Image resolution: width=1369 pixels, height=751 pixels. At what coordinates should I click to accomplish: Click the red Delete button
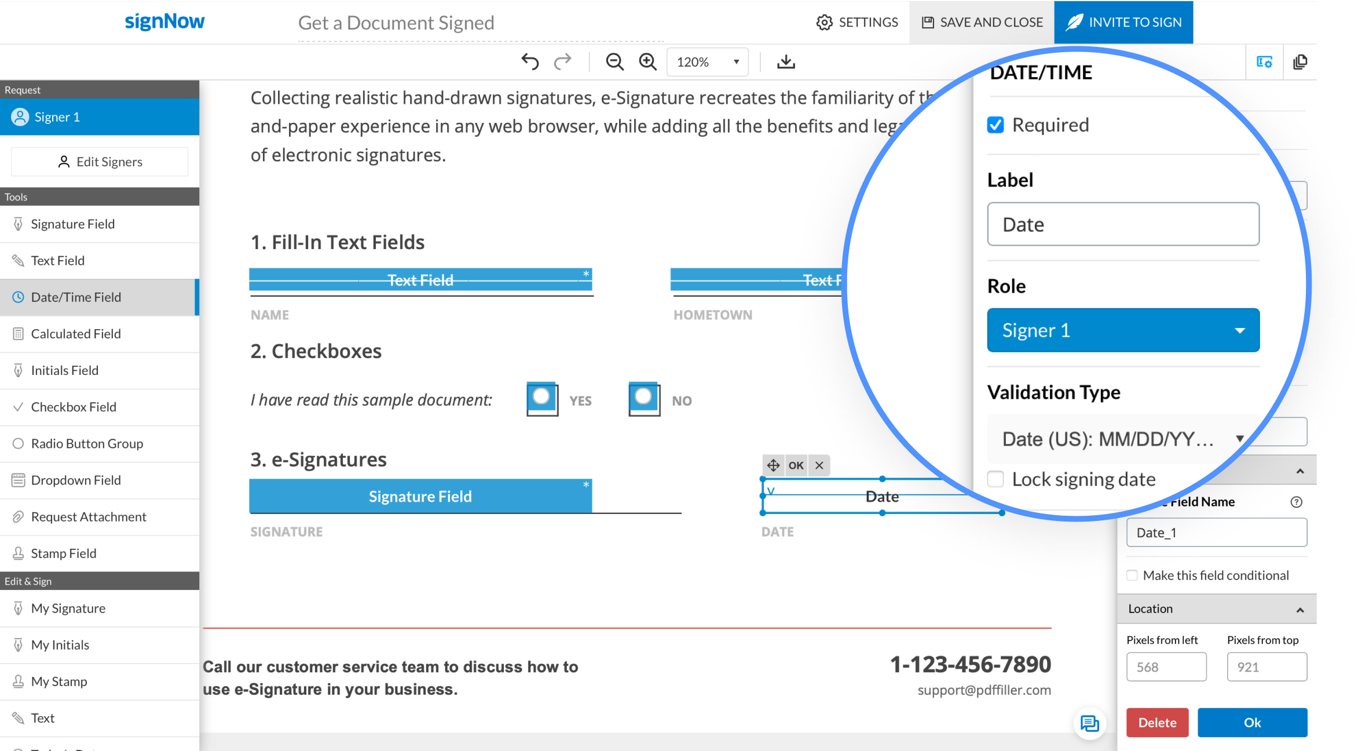[x=1156, y=723]
